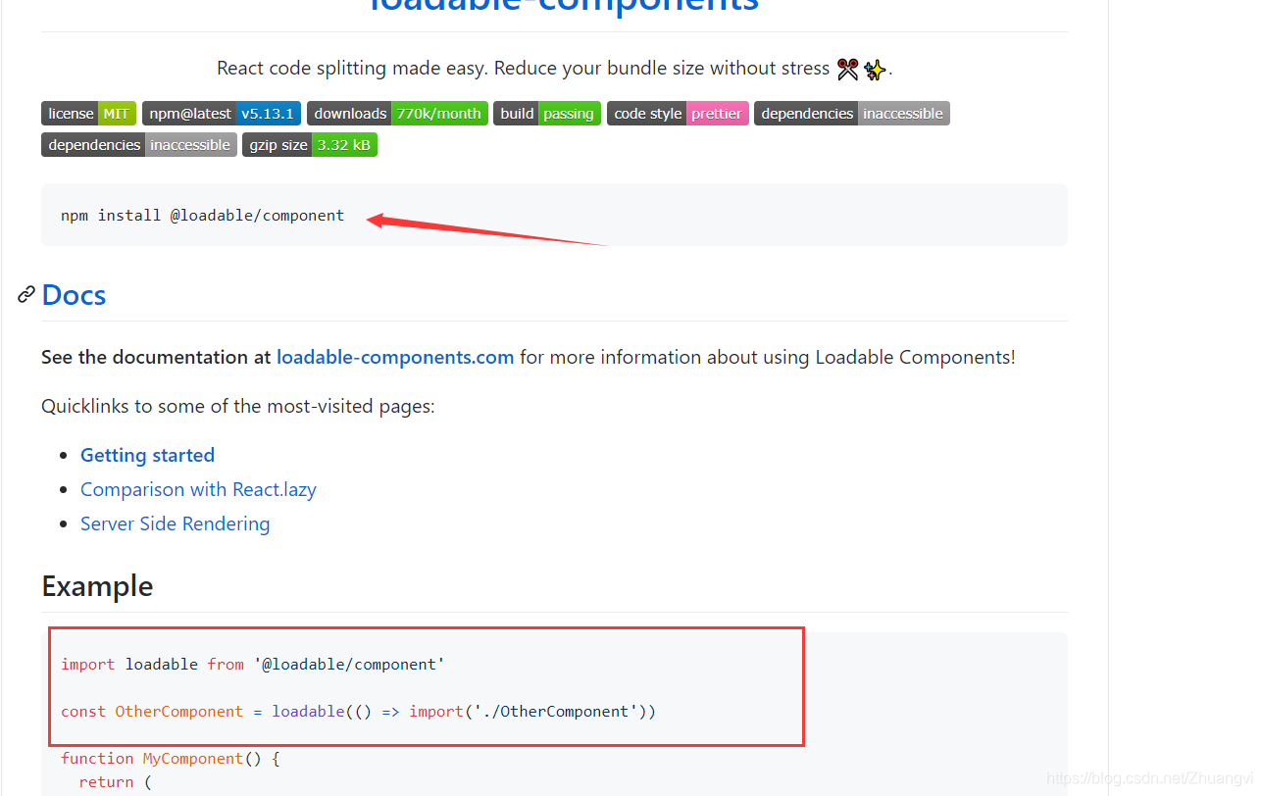Click 'Quicklinks to some of the most-visited pages' text

(x=238, y=406)
